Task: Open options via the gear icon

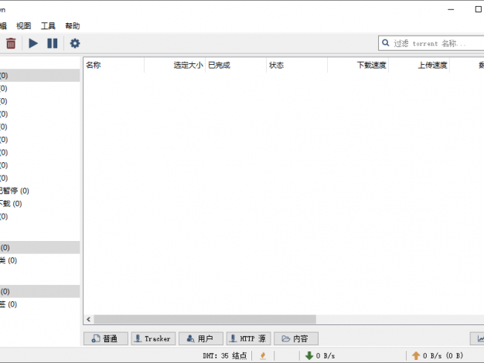Action: [75, 43]
